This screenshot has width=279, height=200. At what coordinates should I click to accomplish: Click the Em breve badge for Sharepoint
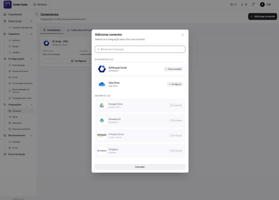176,120
